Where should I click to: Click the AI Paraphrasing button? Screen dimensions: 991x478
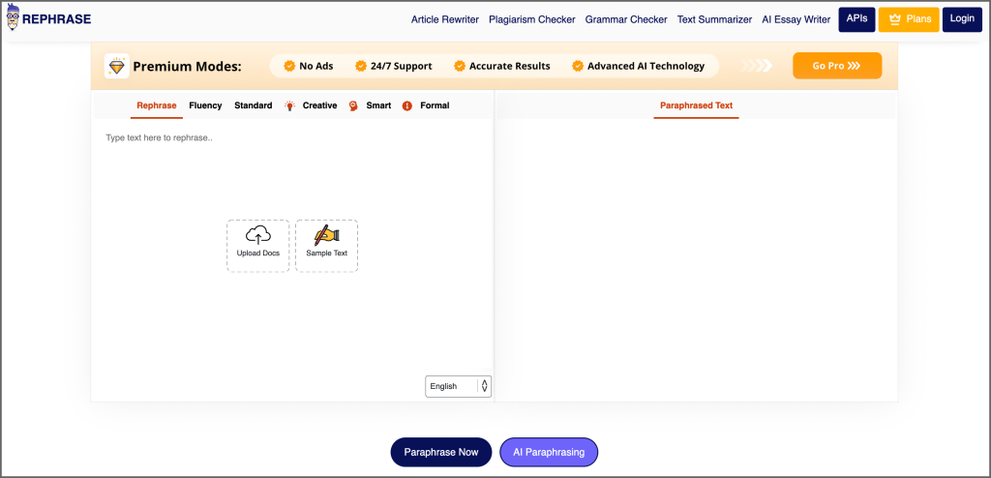click(549, 452)
